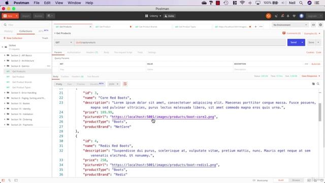Open the Section 4 - Generics more options ellipsis

click(49, 66)
